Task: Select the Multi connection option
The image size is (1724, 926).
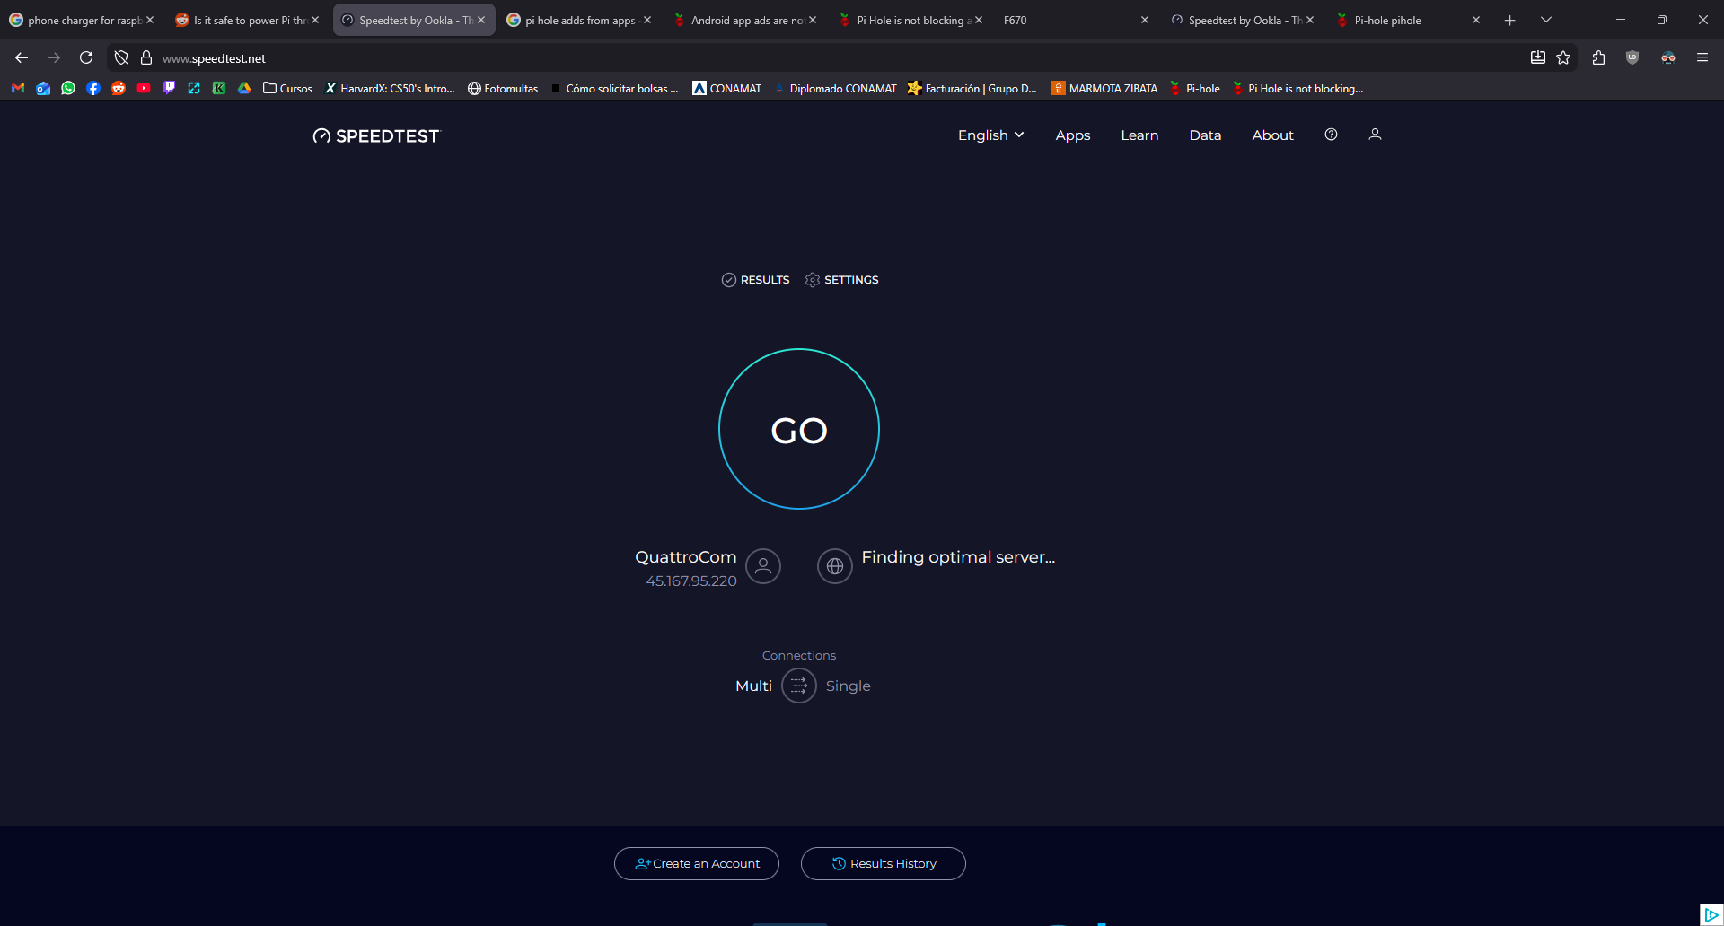Action: tap(753, 686)
